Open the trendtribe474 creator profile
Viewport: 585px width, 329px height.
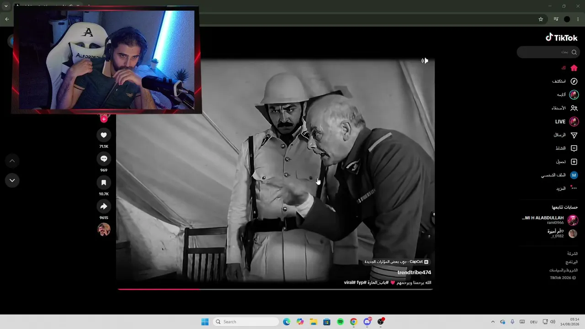coord(414,272)
